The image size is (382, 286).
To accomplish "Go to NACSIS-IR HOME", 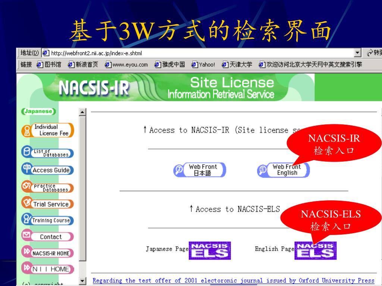I will tap(47, 252).
